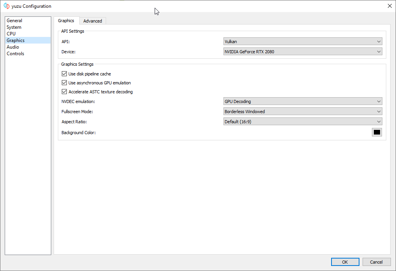
Task: Switch to the Advanced tab
Action: coord(92,21)
